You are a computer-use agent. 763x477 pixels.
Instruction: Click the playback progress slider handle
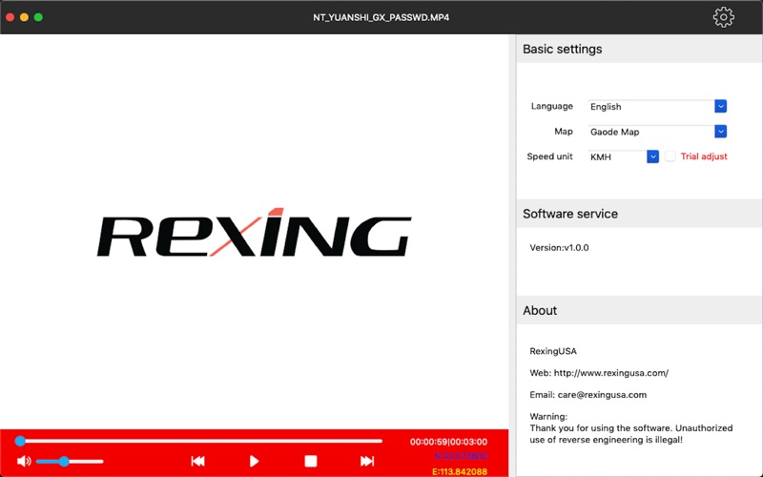pyautogui.click(x=20, y=441)
